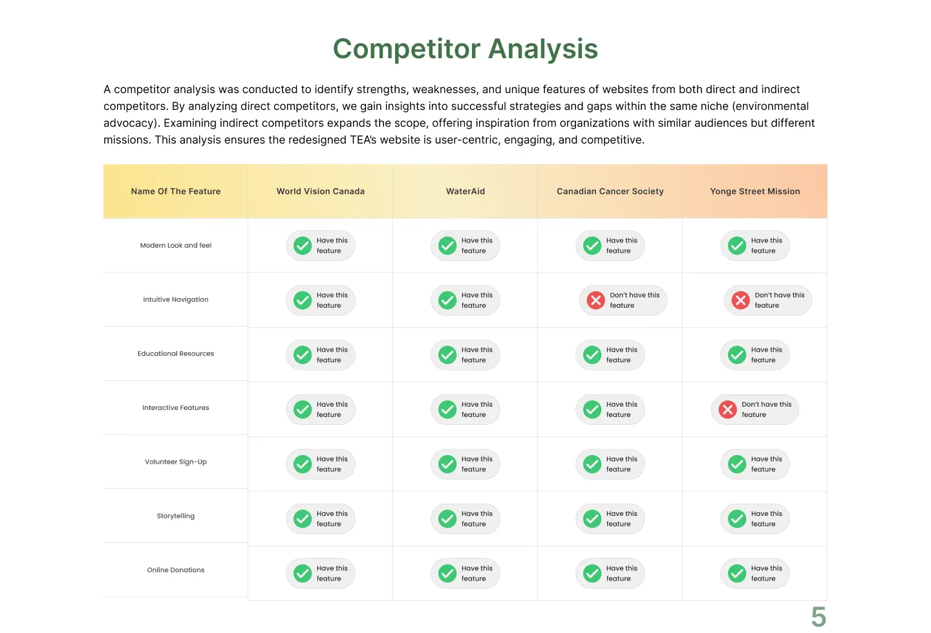Click World Vision Canada's Interactive Features checkmark
The width and height of the screenshot is (931, 633).
303,409
